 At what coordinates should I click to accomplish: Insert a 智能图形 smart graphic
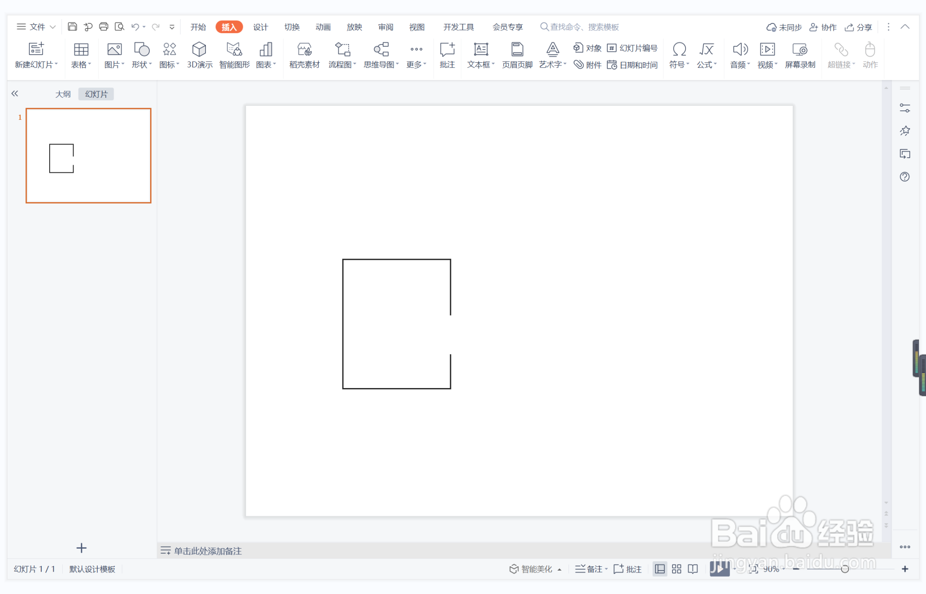click(x=234, y=55)
